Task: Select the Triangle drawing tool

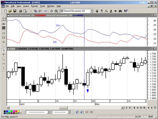Action: 4,42
